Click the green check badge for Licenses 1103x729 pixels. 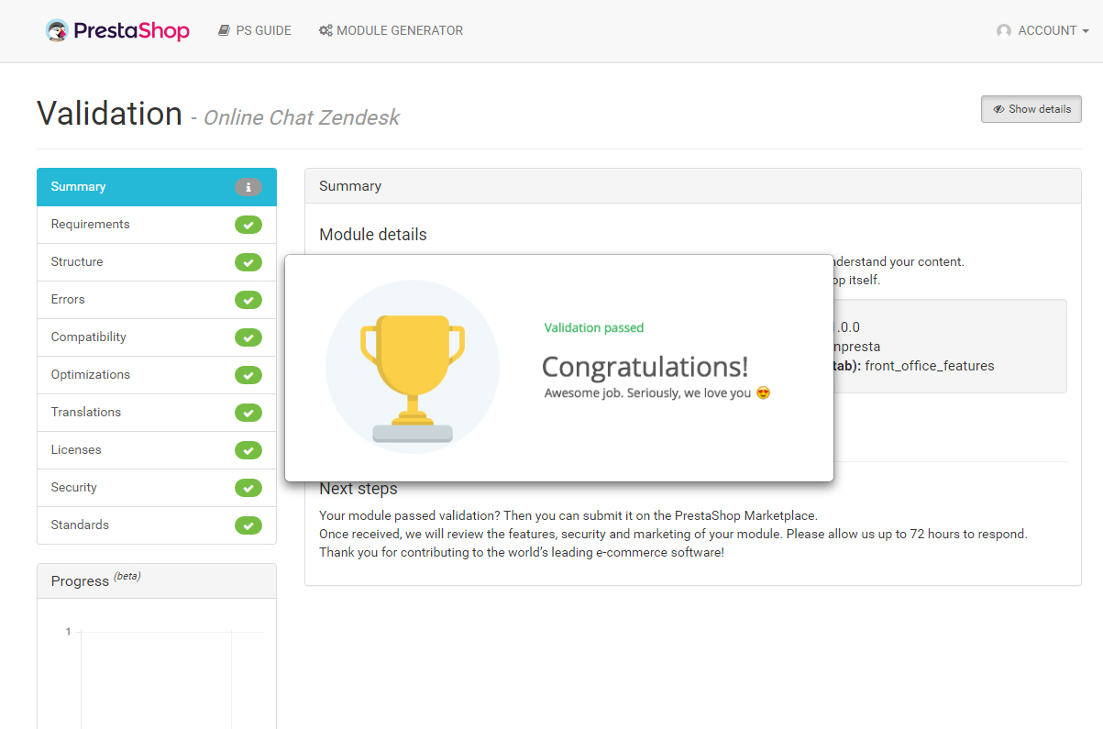tap(248, 450)
